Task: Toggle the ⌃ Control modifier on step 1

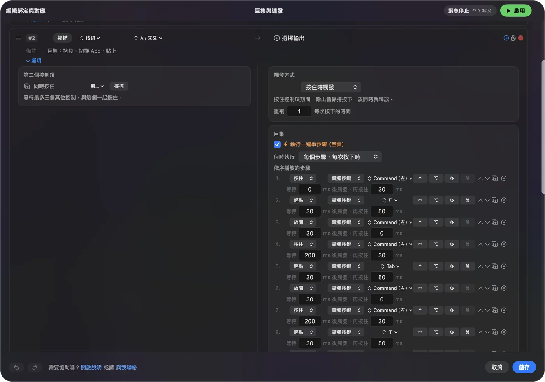Action: coord(420,178)
